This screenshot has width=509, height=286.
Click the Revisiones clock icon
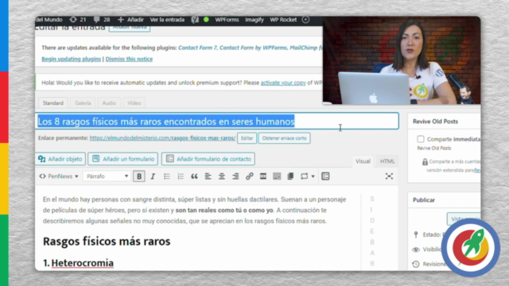pyautogui.click(x=416, y=264)
